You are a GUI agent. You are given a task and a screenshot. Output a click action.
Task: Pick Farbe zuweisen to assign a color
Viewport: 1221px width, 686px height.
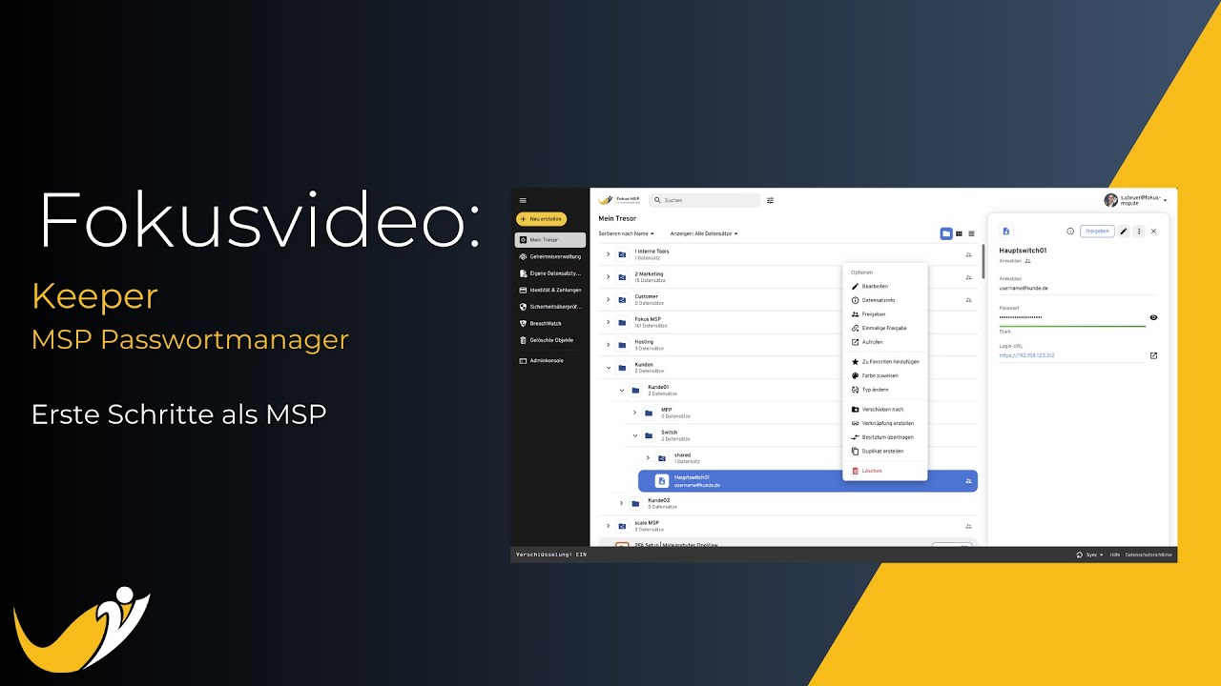click(880, 375)
